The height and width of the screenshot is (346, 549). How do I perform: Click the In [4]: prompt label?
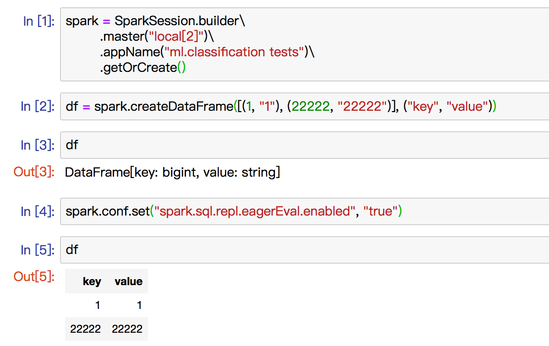(x=38, y=211)
